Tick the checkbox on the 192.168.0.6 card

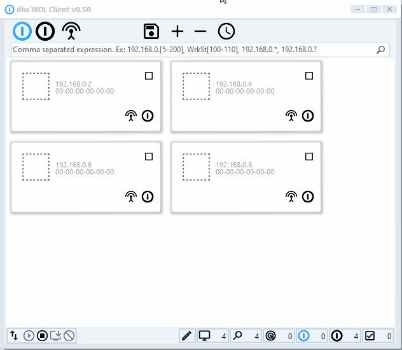click(149, 157)
